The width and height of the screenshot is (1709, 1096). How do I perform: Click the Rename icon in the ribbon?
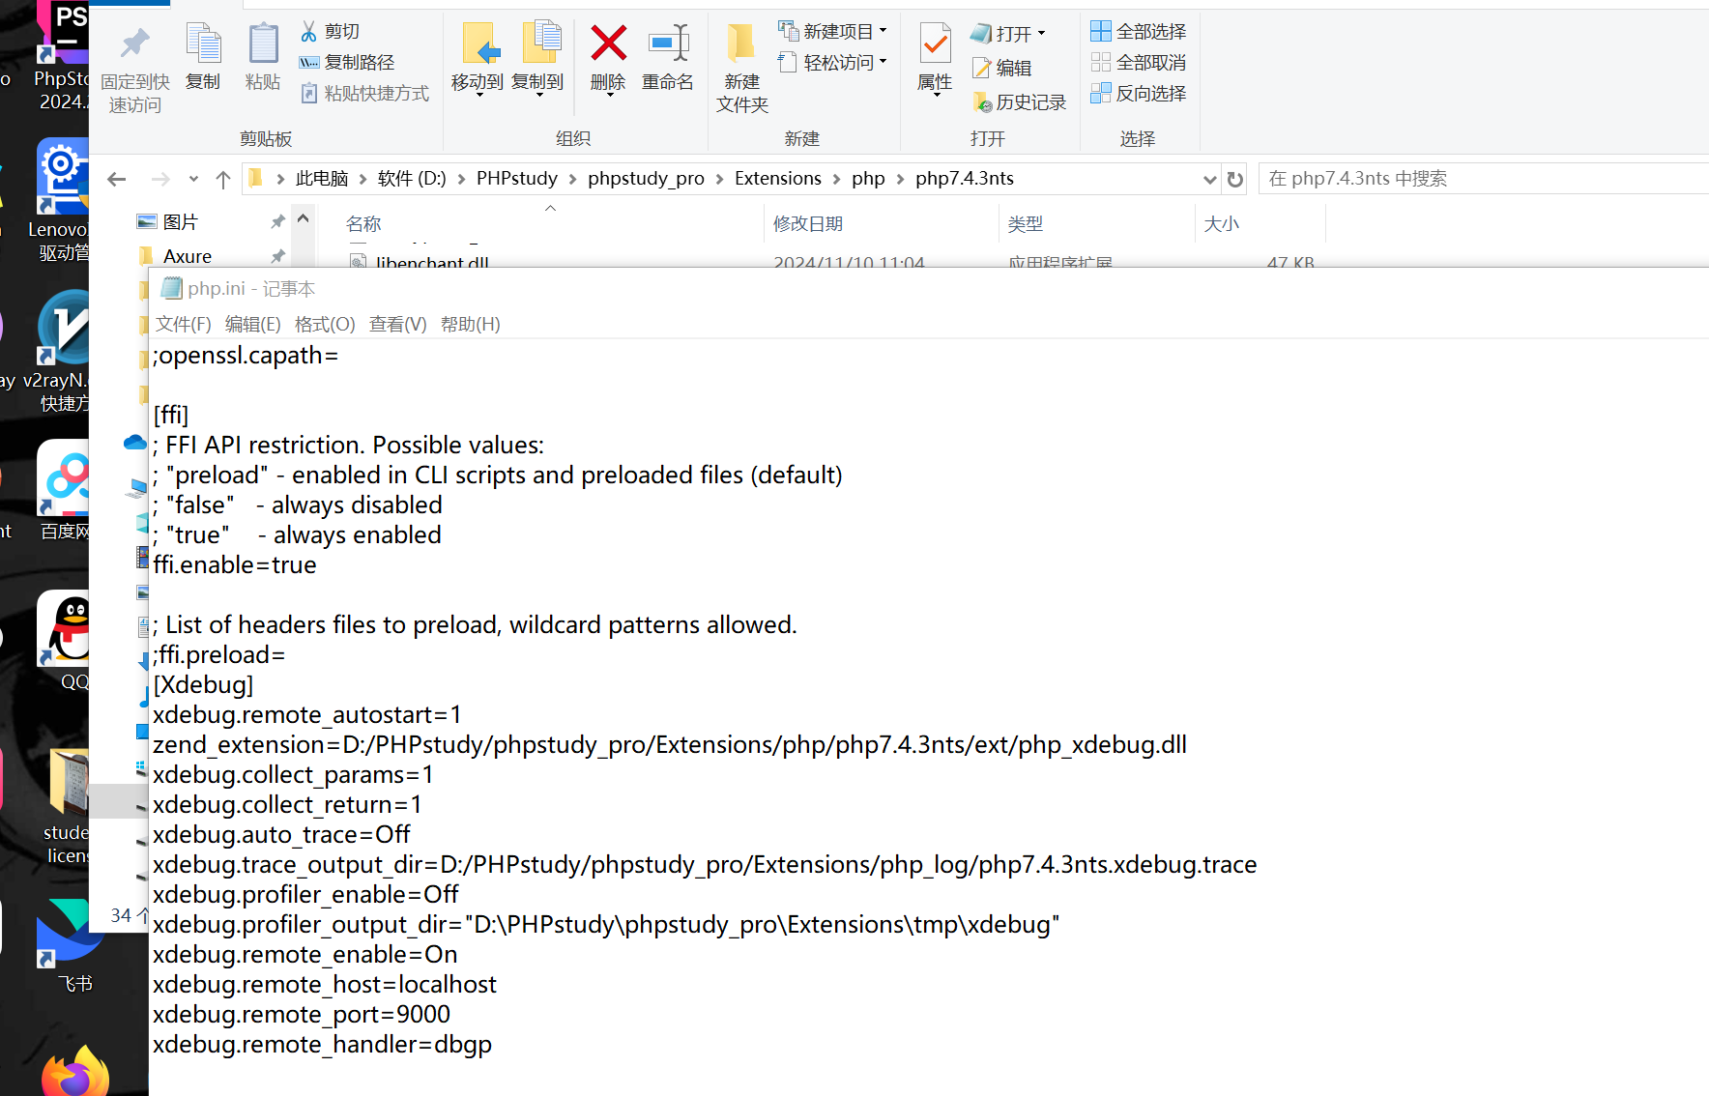(668, 43)
